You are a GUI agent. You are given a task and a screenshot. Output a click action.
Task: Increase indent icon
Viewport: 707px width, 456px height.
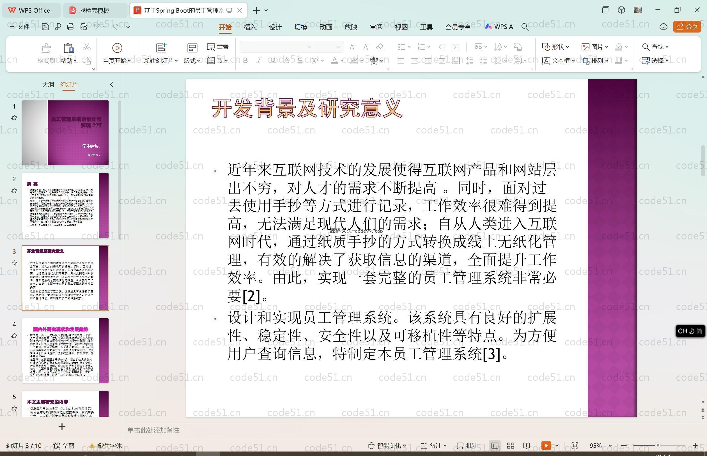click(x=456, y=47)
